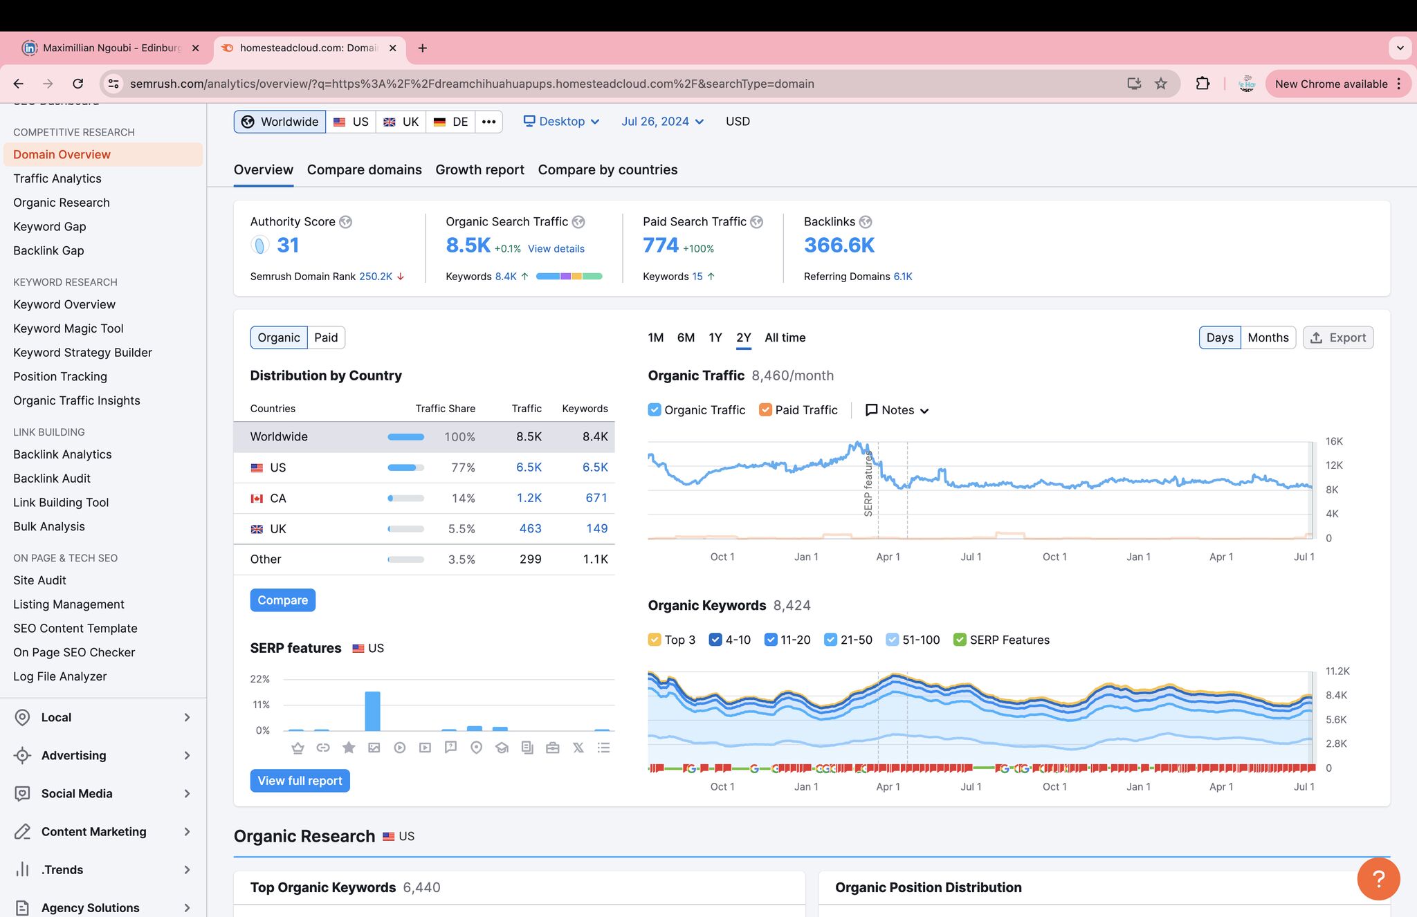
Task: Switch chart granularity to Months
Action: coord(1268,337)
